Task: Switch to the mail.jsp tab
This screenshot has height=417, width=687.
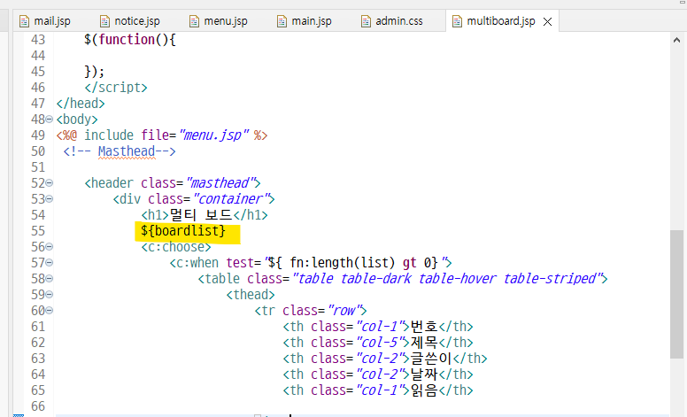Action: point(44,21)
